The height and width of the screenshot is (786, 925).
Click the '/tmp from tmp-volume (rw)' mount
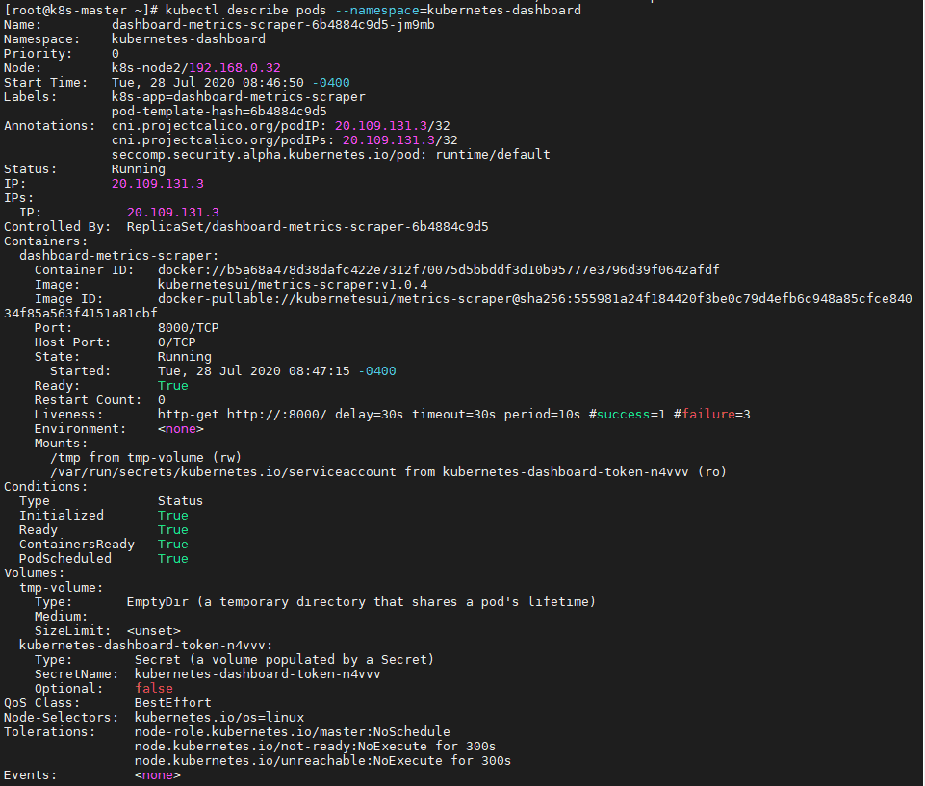pyautogui.click(x=145, y=458)
